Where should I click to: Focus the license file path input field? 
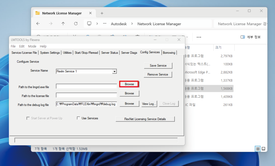[87, 95]
